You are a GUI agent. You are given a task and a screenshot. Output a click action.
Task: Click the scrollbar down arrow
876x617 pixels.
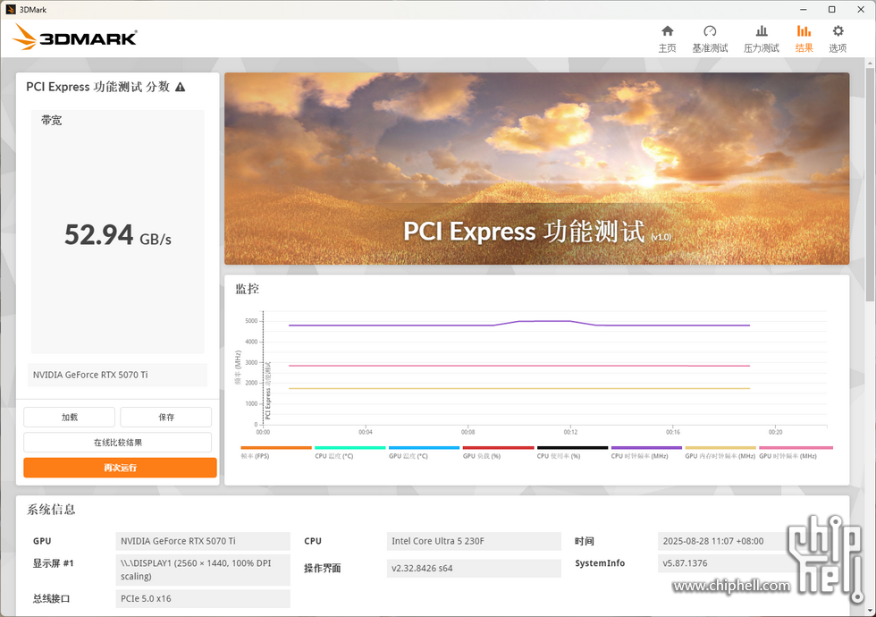(x=870, y=611)
